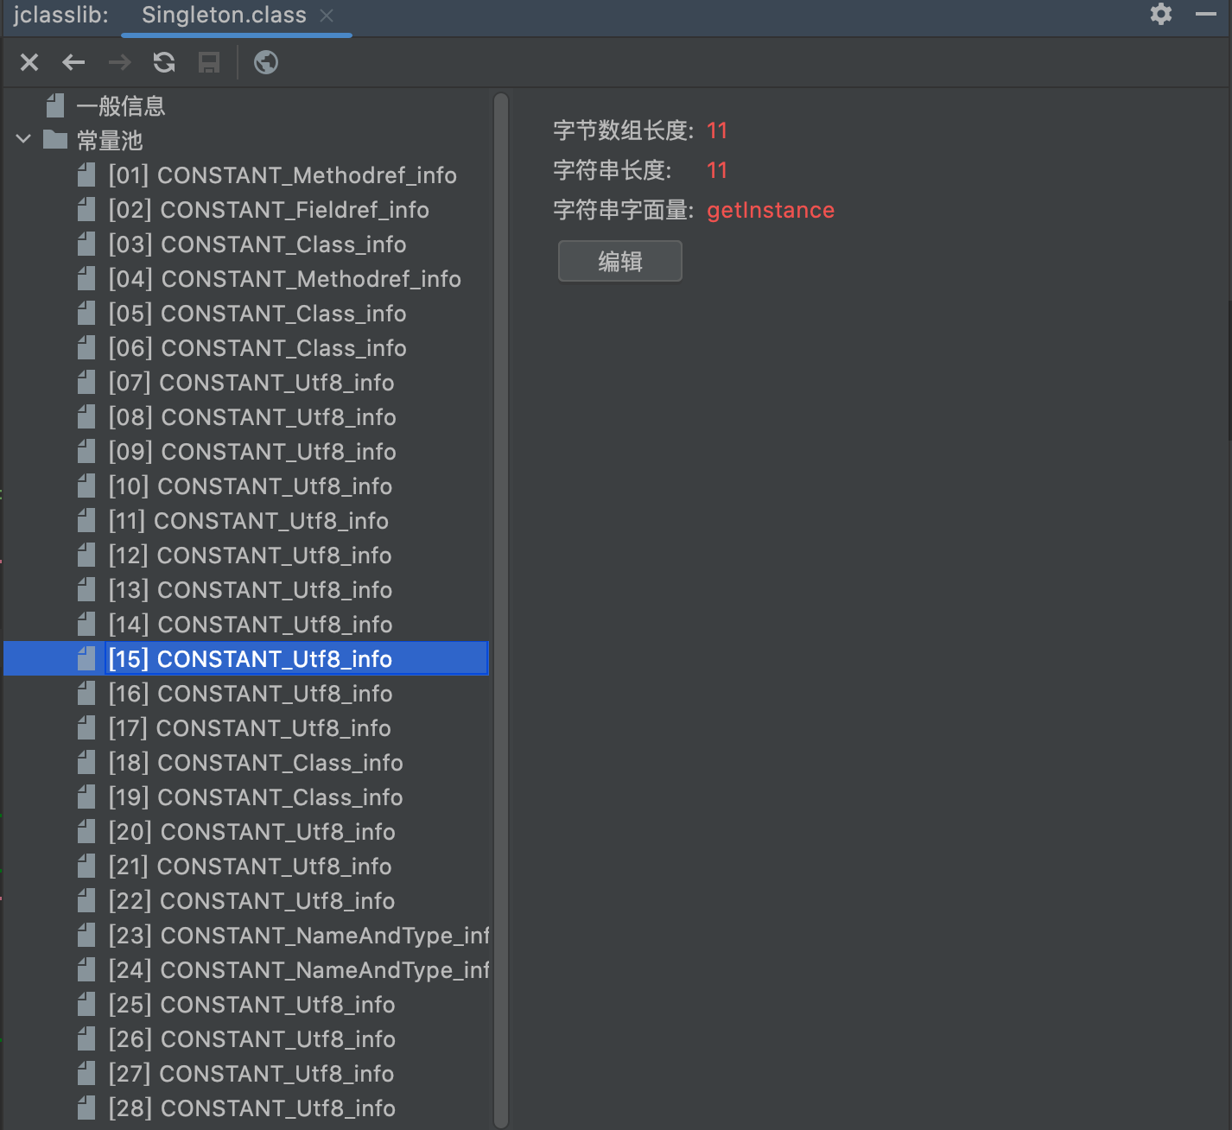
Task: Click the 字符串长度 value 11
Action: 717,170
